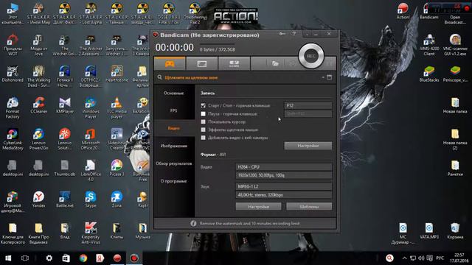This screenshot has height=265, width=472.
Task: Click the Shift+F12 pause hotkey field
Action: pos(308,113)
